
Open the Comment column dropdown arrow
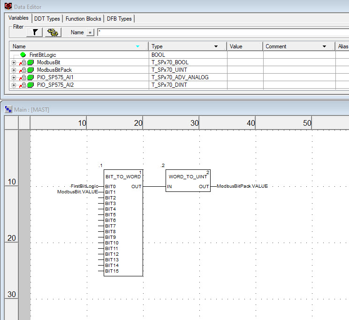click(x=324, y=46)
